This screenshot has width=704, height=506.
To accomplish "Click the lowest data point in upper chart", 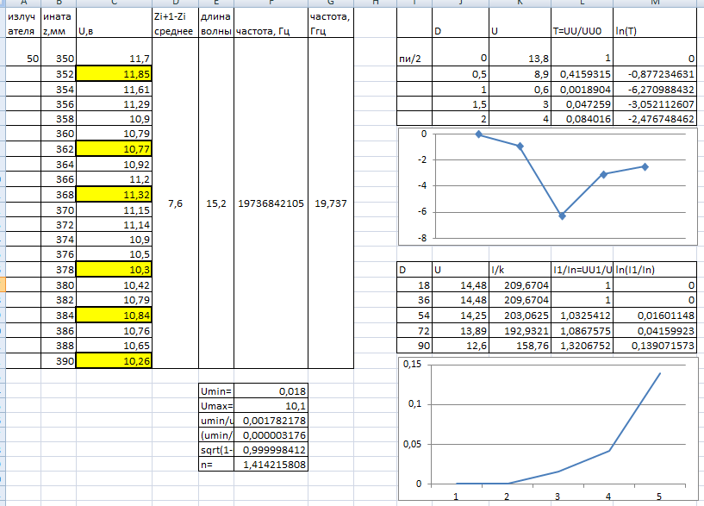I will tap(562, 216).
